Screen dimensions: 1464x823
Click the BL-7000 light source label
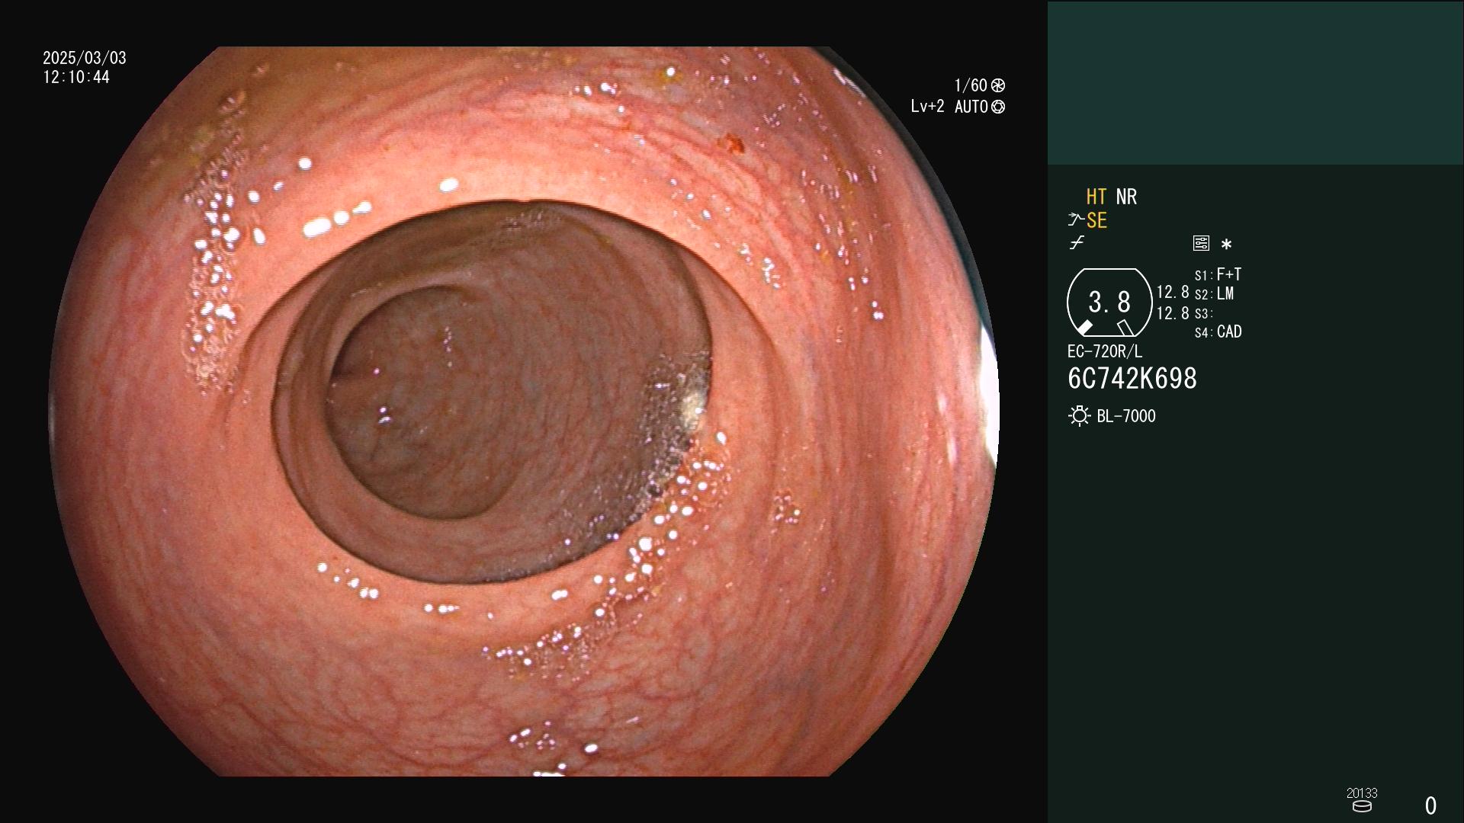click(x=1126, y=416)
